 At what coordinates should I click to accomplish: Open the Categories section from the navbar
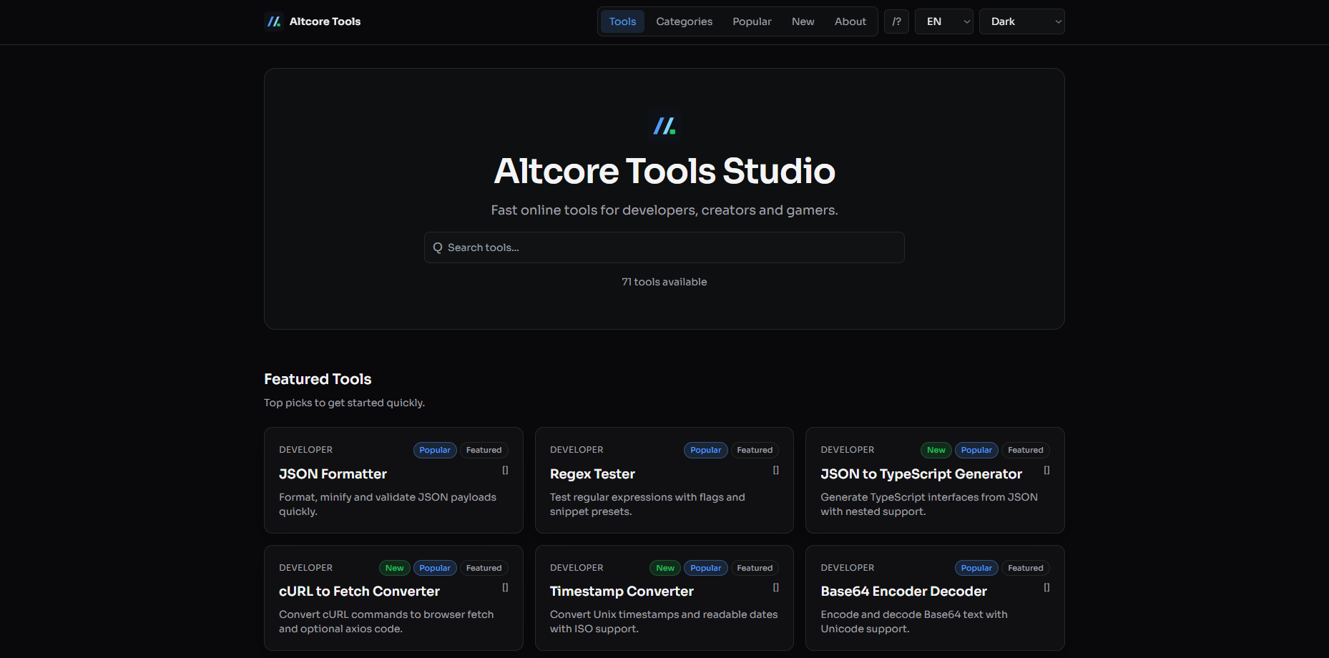pyautogui.click(x=684, y=21)
